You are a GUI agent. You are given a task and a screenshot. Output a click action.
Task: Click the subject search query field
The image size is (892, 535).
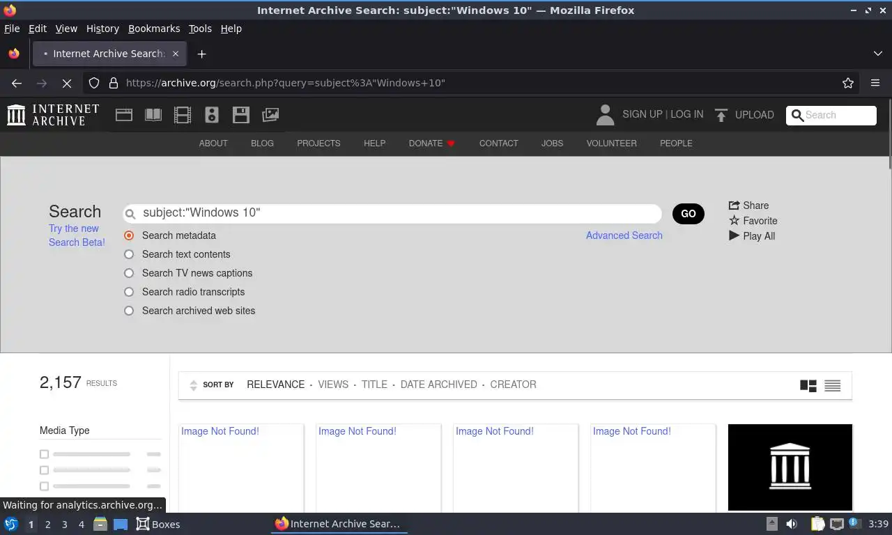pyautogui.click(x=392, y=213)
